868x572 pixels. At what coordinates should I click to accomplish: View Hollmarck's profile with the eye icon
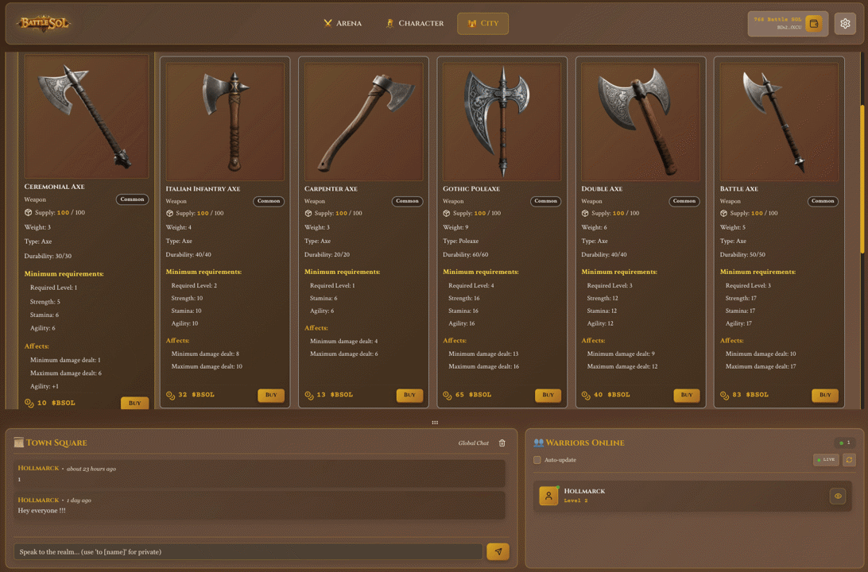click(x=837, y=496)
